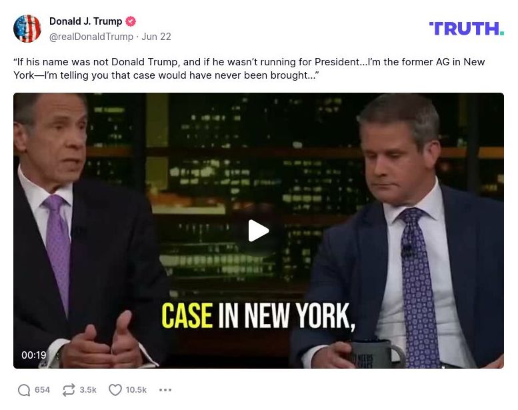Open the three-dot more options menu
518x410 pixels.
(x=165, y=390)
